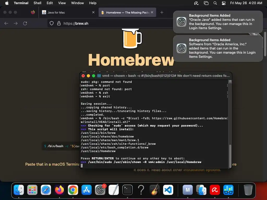Click the "sudo: pkg: command not found" line
Image resolution: width=267 pixels, height=200 pixels.
(x=106, y=82)
